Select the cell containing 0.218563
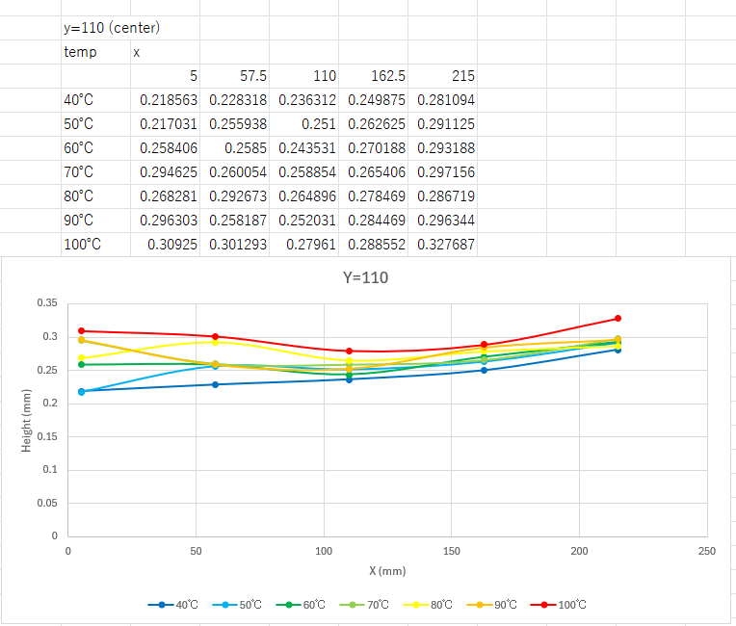 pos(168,100)
